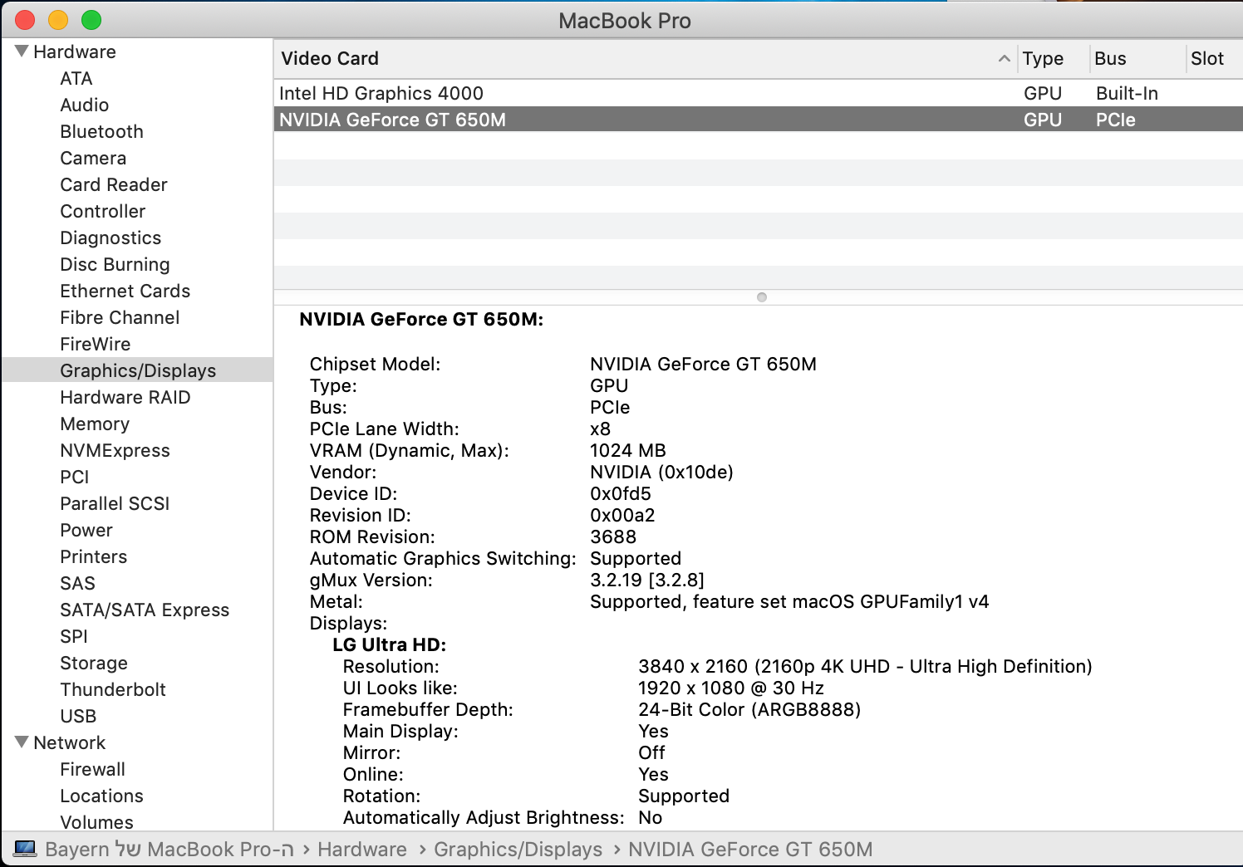Select Controller in the sidebar
The height and width of the screenshot is (867, 1243).
click(x=102, y=211)
